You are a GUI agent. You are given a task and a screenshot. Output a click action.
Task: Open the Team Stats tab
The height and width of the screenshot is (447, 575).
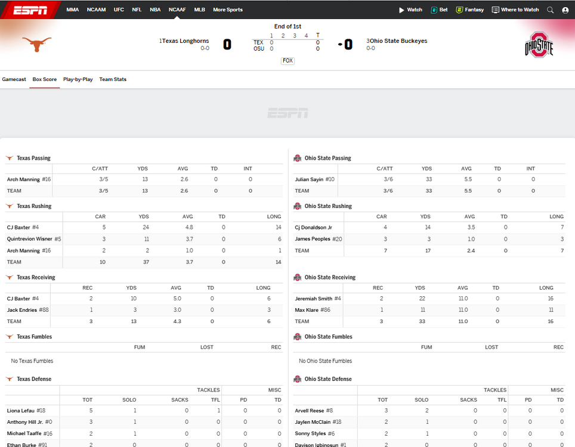pyautogui.click(x=113, y=79)
